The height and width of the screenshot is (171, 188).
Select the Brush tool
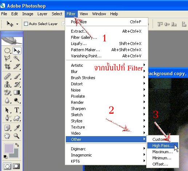17,76
